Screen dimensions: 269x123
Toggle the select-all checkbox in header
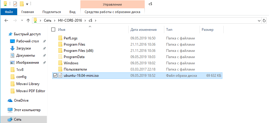pos(53,30)
